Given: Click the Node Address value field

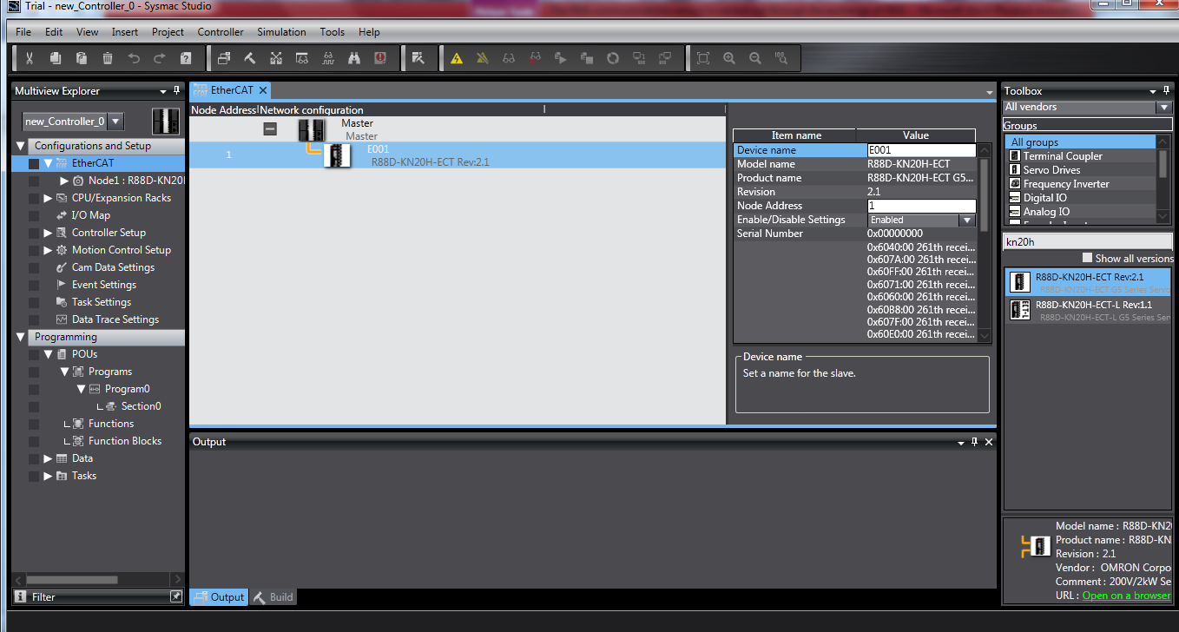Looking at the screenshot, I should [x=921, y=206].
